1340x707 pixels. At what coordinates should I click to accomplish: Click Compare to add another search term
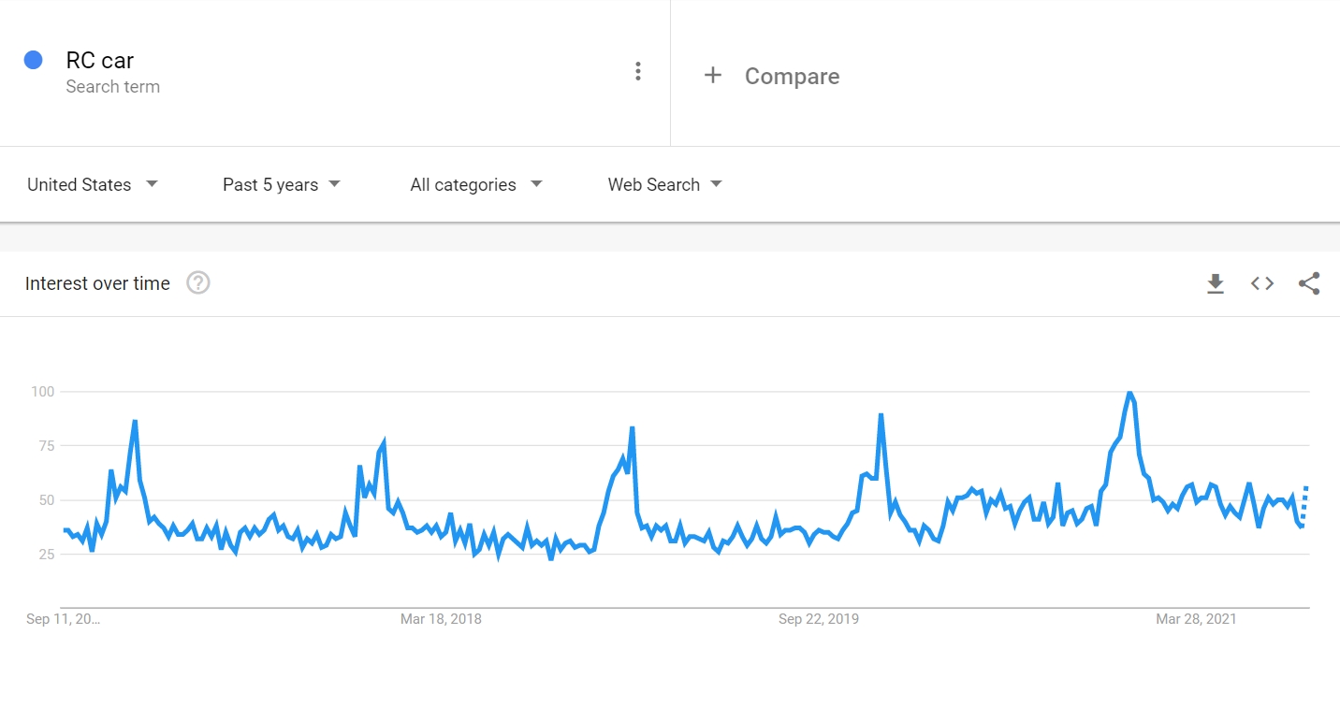coord(792,76)
